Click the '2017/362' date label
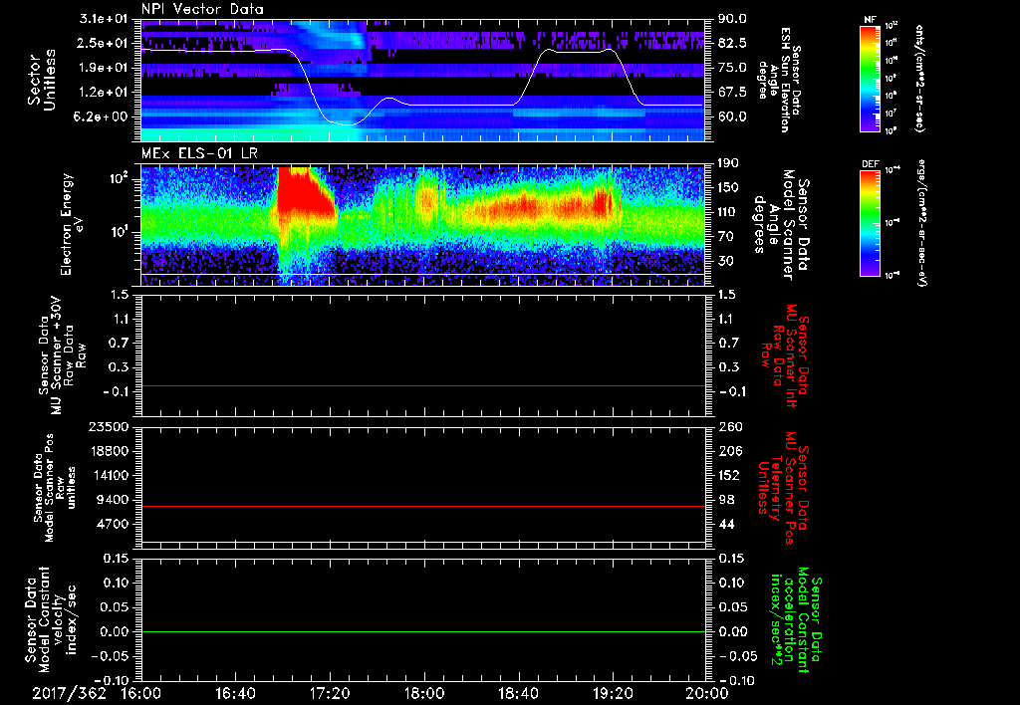1020x705 pixels. coord(69,693)
